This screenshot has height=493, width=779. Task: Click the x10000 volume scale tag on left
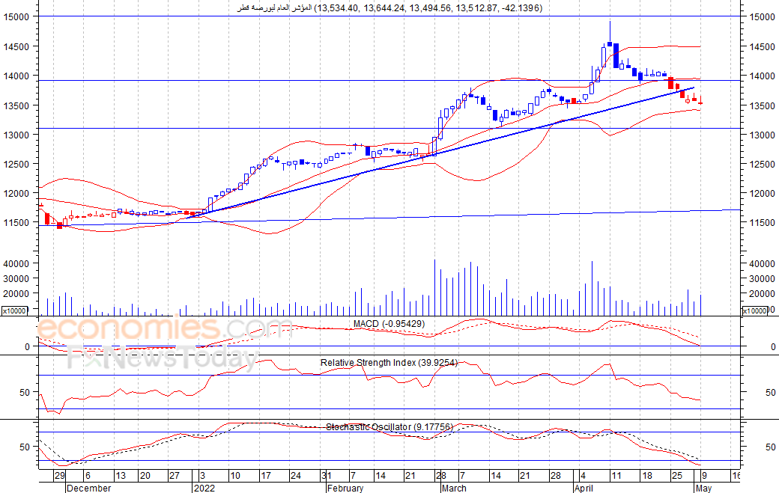tap(14, 311)
